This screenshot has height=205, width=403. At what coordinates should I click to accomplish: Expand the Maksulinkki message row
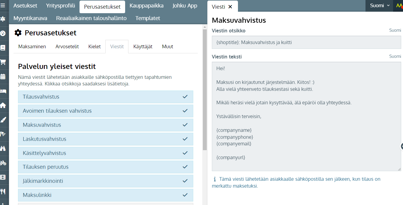[106, 195]
